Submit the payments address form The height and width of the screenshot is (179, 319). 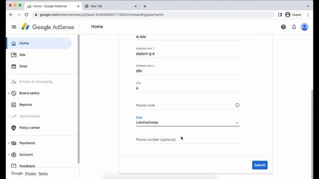(260, 165)
